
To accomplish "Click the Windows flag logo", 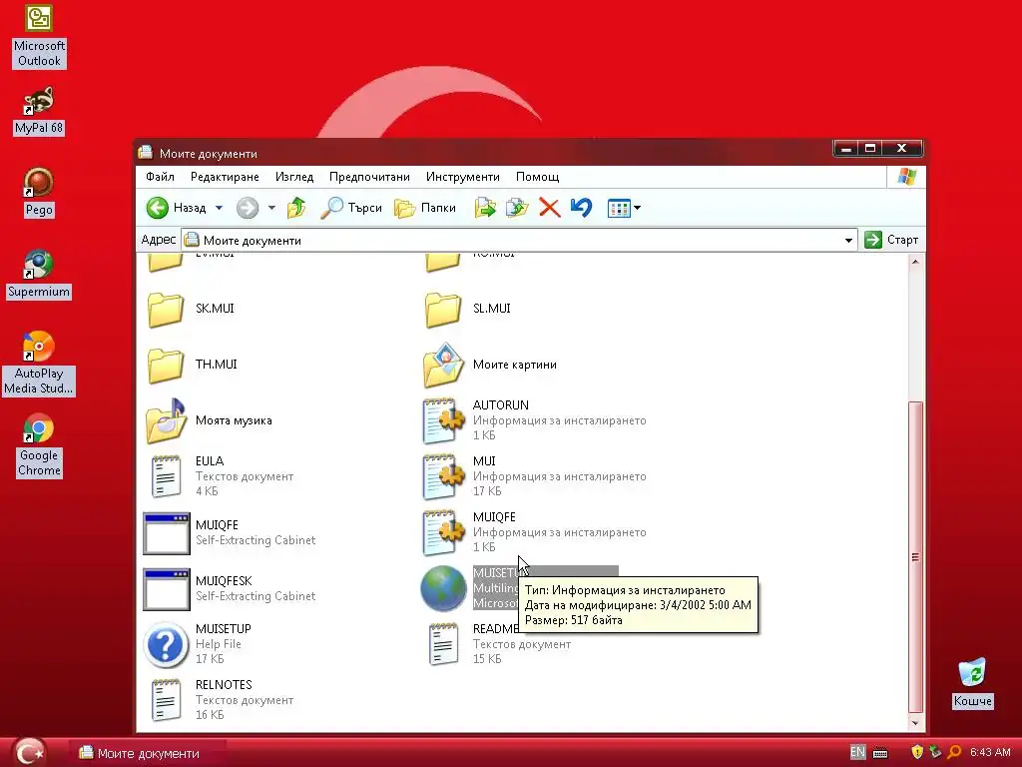I will 906,177.
